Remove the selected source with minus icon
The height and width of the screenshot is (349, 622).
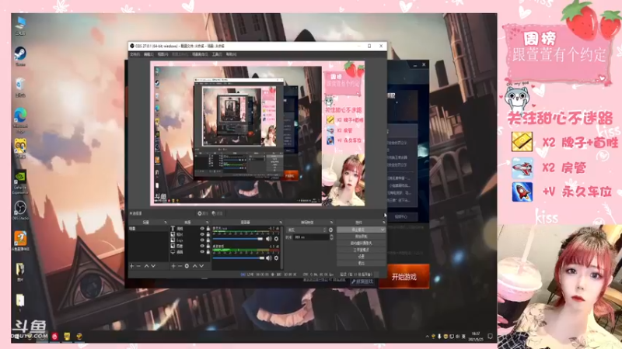point(180,266)
